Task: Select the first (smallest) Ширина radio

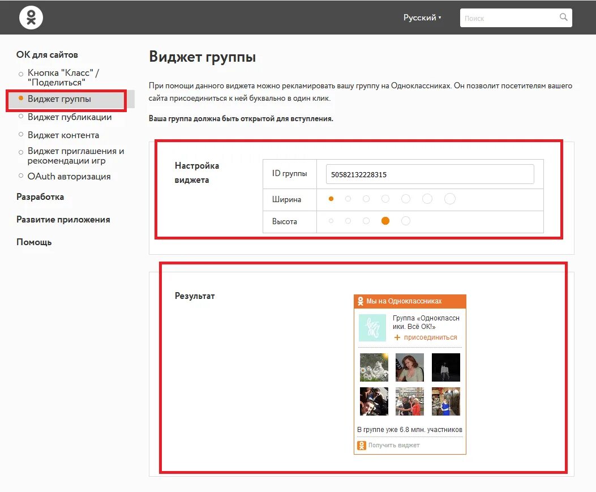Action: [331, 199]
